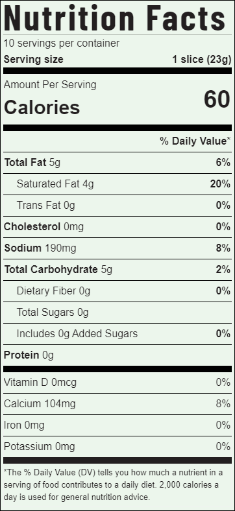Select the calorie count 60
235x511 pixels.
[217, 100]
